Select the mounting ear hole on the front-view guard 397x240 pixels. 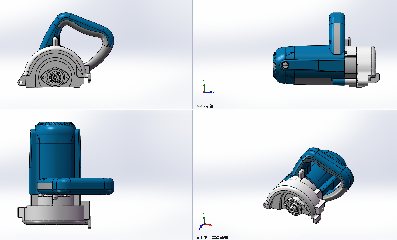click(21, 82)
